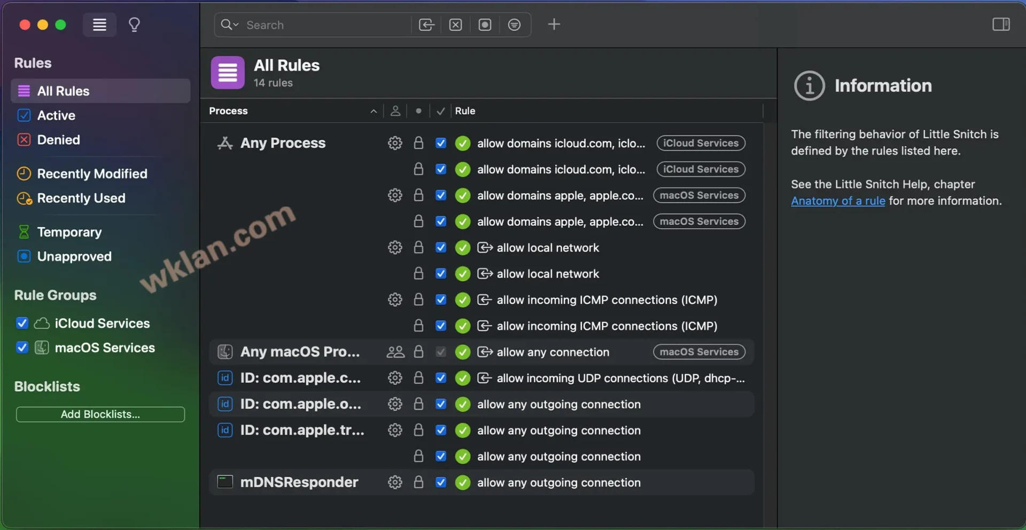Screen dimensions: 1026x530
Task: Click id icon of com.apple.tr... process
Action: pyautogui.click(x=225, y=430)
